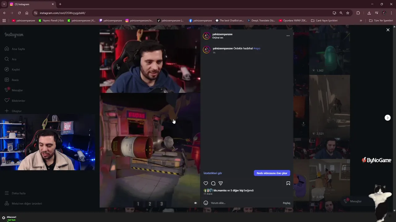Open İstatistikleri gör link

pos(213,173)
